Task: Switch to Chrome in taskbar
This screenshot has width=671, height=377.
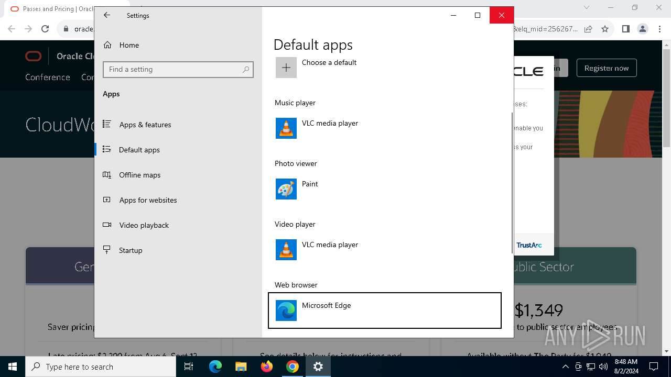Action: tap(293, 367)
